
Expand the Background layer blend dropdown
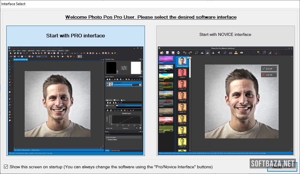pyautogui.click(x=140, y=85)
